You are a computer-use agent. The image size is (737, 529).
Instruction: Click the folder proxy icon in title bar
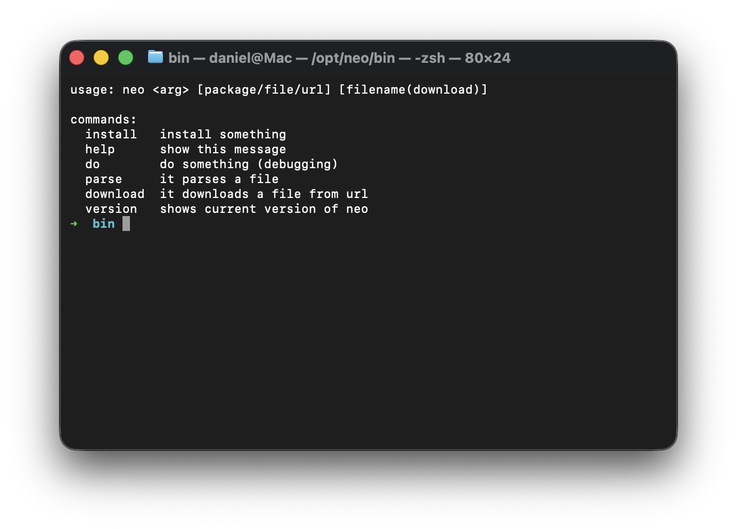[155, 57]
